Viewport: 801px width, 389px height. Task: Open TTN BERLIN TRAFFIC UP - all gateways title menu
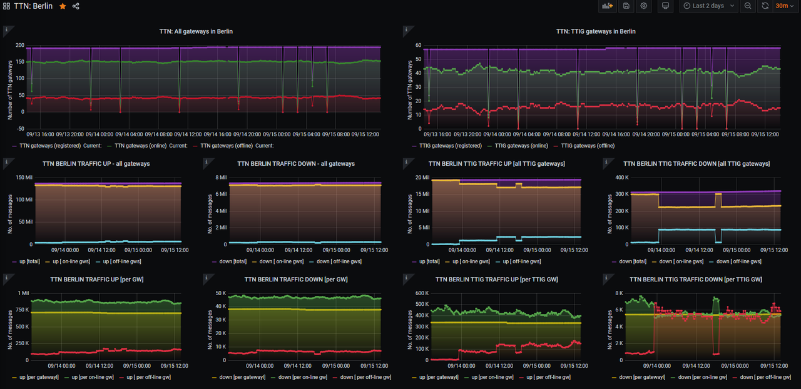pyautogui.click(x=96, y=164)
